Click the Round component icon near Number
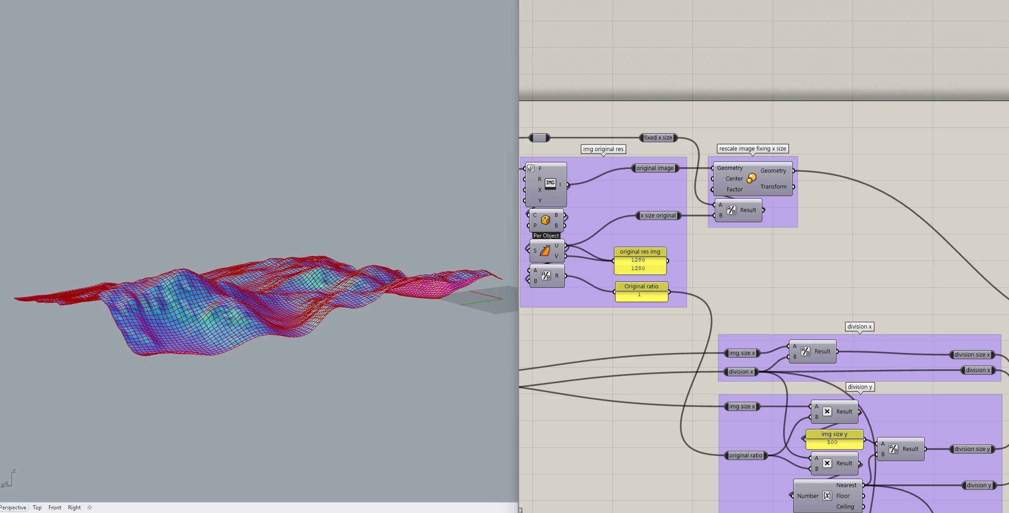 [827, 496]
